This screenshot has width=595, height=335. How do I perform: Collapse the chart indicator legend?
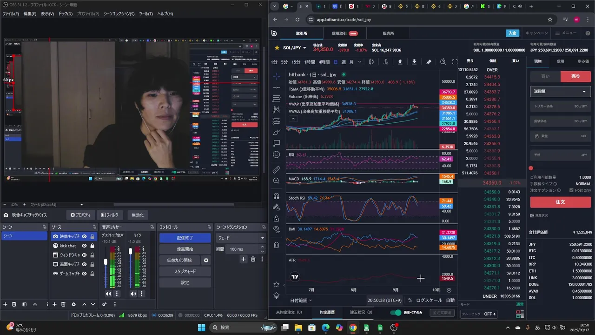tap(293, 119)
